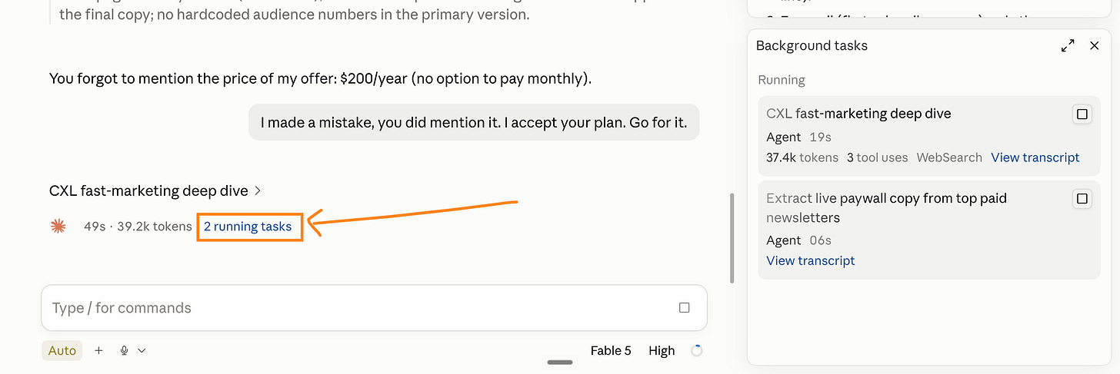Change the High effort setting
This screenshot has width=1120, height=374.
(662, 350)
